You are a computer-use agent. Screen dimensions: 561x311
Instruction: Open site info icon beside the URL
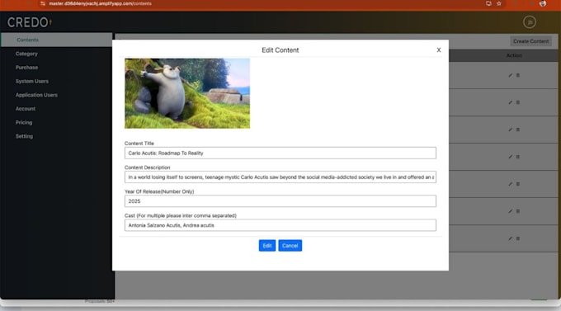(43, 3)
